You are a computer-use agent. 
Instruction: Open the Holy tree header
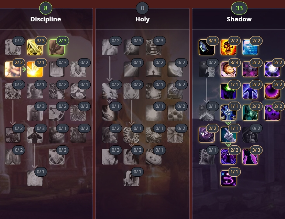pos(142,19)
